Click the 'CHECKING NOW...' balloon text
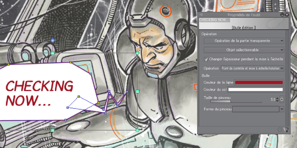297x148 pixels. pyautogui.click(x=39, y=93)
